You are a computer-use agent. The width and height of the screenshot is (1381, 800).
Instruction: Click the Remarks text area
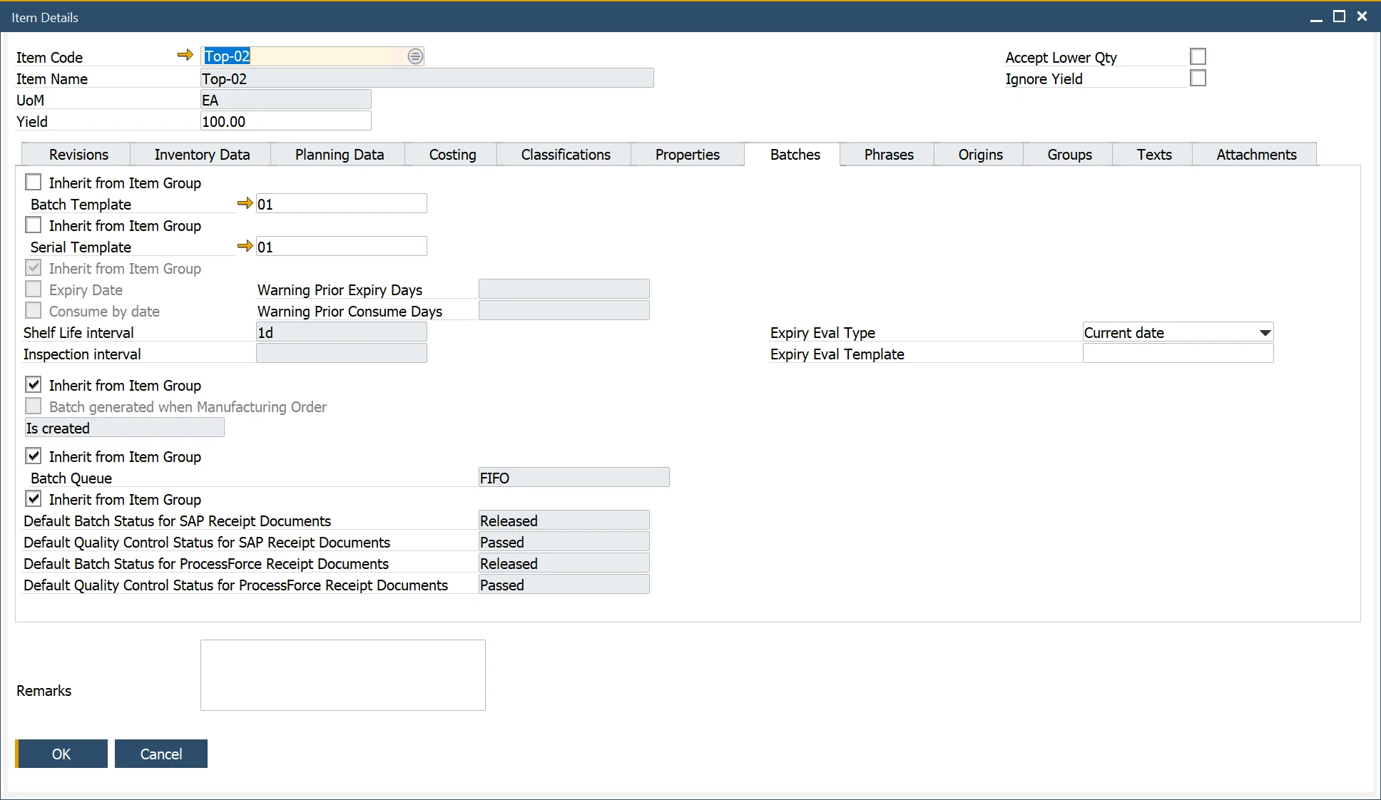click(x=343, y=675)
